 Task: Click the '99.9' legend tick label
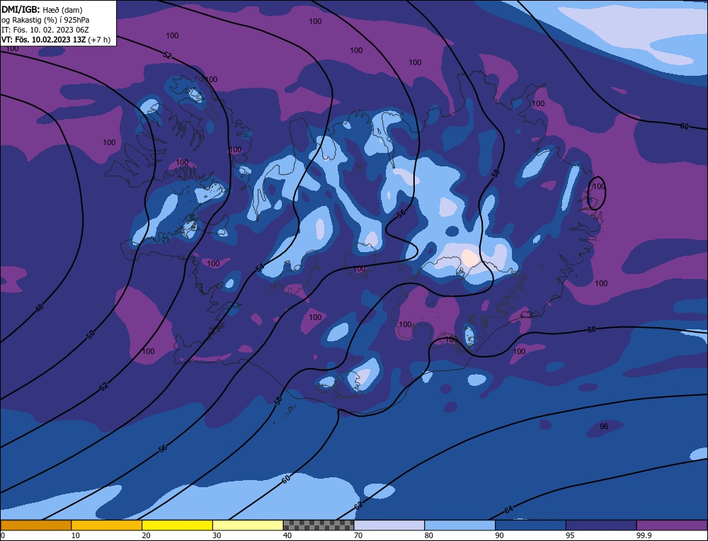click(644, 535)
